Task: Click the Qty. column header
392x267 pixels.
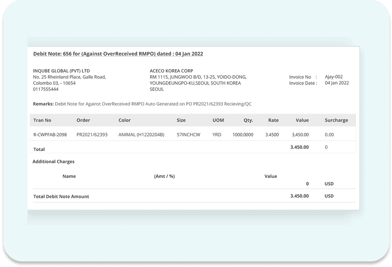Action: pyautogui.click(x=248, y=120)
